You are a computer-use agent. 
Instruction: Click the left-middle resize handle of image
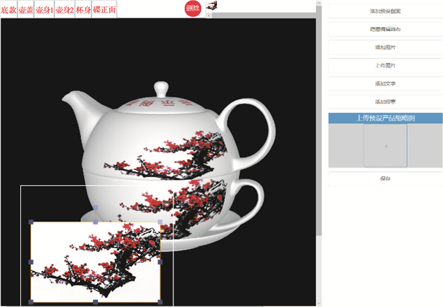(x=31, y=262)
